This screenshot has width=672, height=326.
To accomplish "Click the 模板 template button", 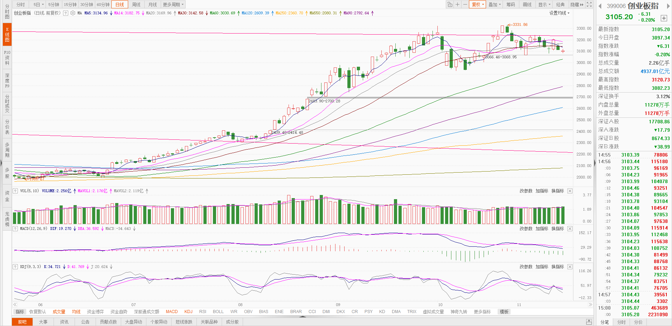I will tap(504, 312).
